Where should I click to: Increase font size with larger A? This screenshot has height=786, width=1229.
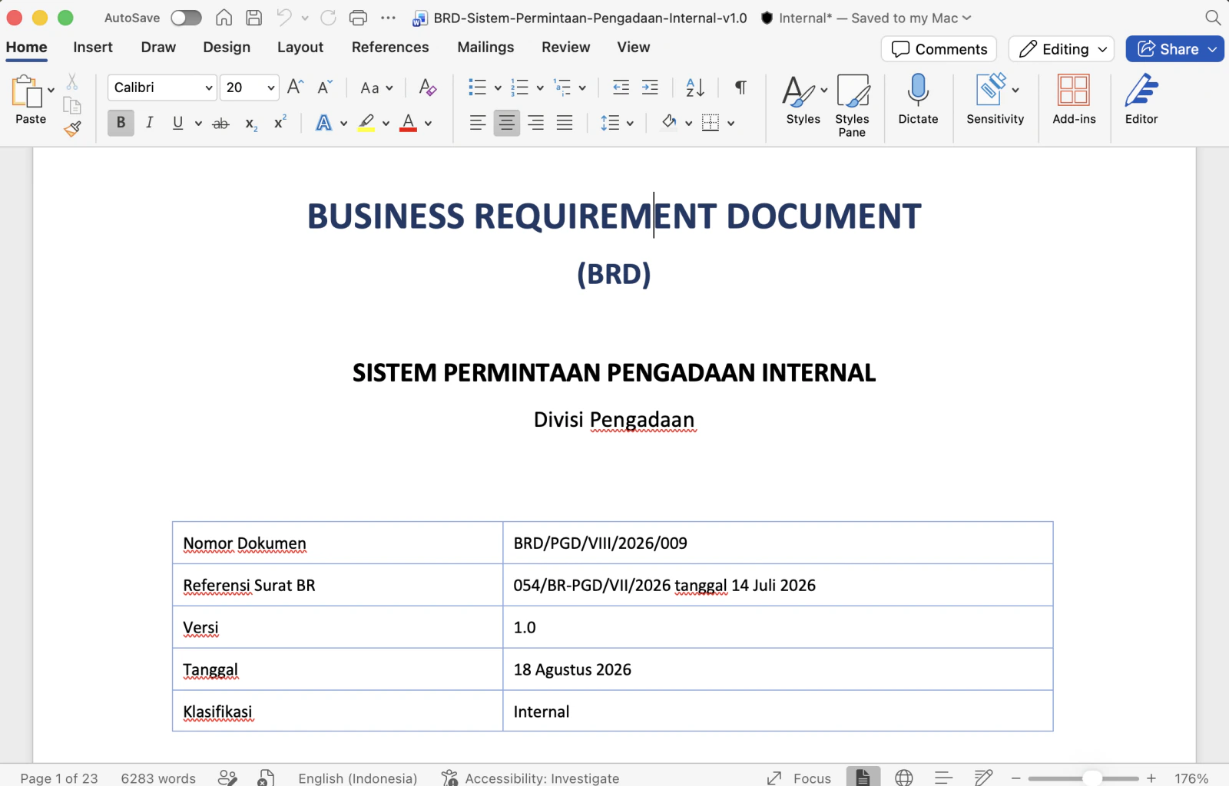point(295,88)
